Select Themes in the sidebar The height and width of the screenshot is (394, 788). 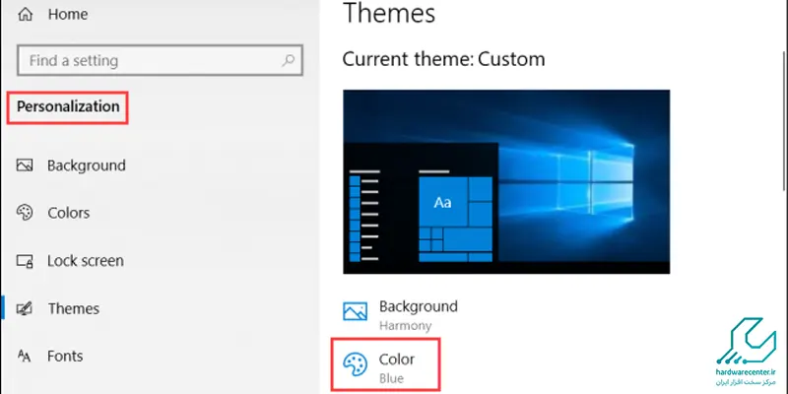click(x=74, y=308)
